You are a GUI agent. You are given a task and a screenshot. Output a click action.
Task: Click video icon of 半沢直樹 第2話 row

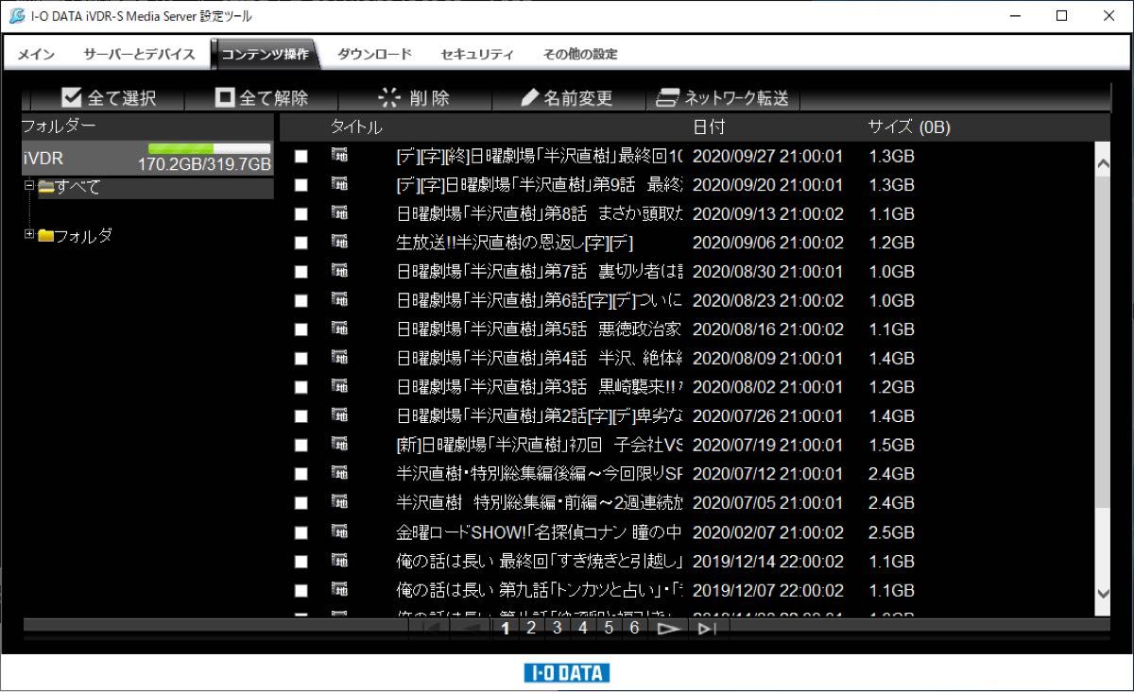coord(339,416)
